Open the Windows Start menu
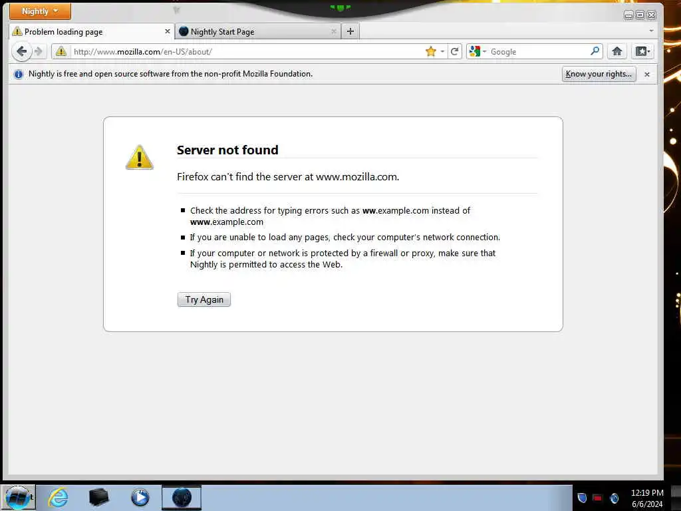Viewport: 681px width, 511px height. pyautogui.click(x=18, y=498)
